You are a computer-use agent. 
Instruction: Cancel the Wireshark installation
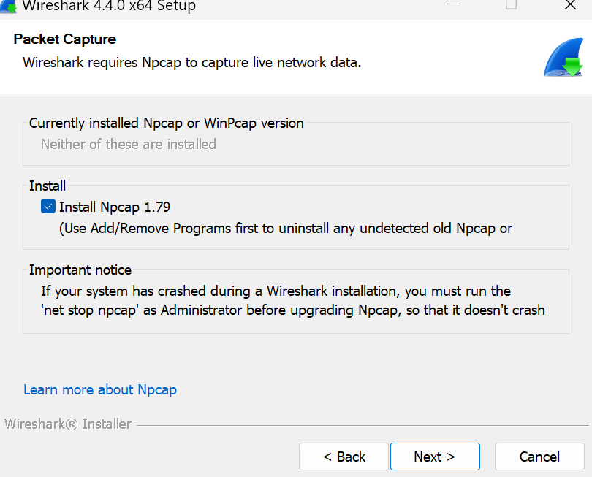pos(539,457)
